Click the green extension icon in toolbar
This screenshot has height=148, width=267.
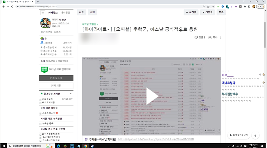(218, 6)
